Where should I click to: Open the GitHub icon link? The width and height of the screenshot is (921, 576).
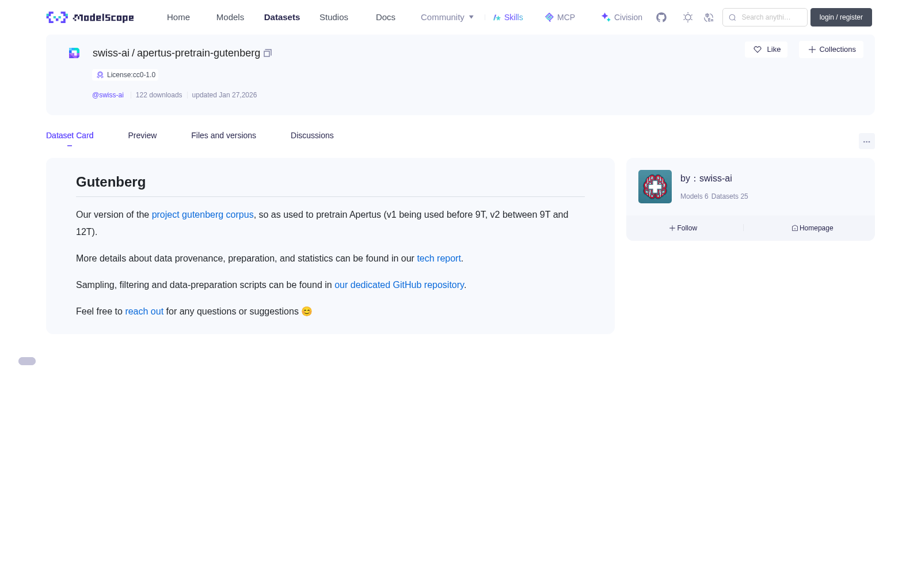click(x=661, y=17)
